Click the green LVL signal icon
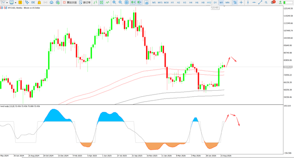This screenshot has height=158, width=294. tap(280, 3)
